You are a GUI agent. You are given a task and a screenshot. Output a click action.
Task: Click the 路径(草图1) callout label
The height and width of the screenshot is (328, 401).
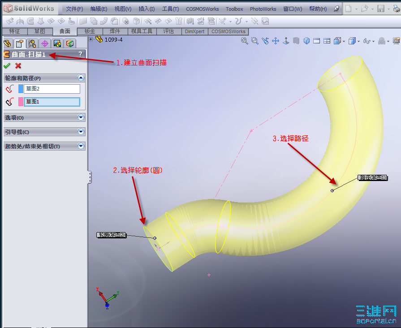(x=373, y=177)
